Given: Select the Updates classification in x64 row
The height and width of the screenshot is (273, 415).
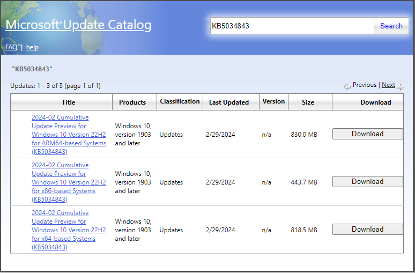Looking at the screenshot, I should click(x=171, y=230).
